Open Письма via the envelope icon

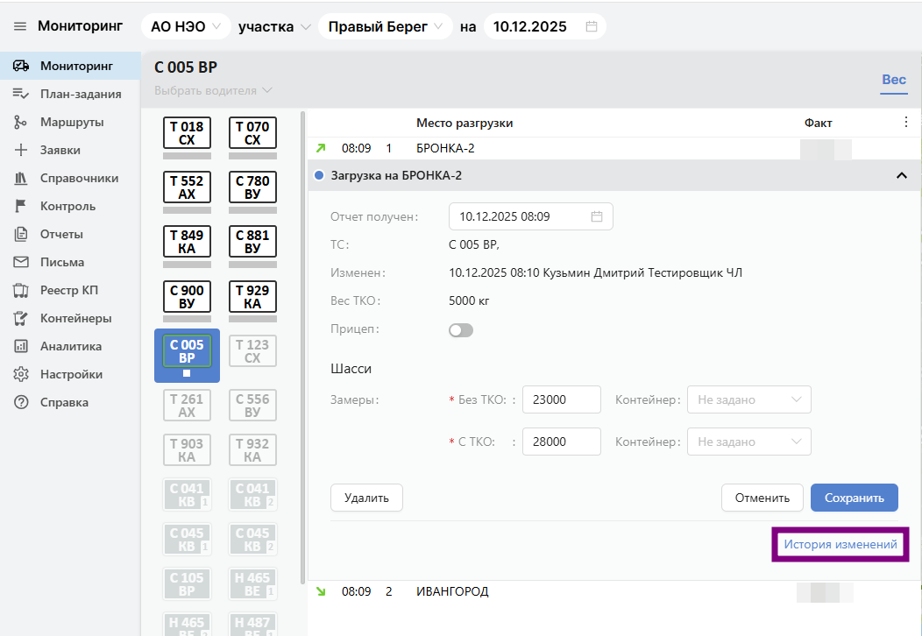pos(21,262)
